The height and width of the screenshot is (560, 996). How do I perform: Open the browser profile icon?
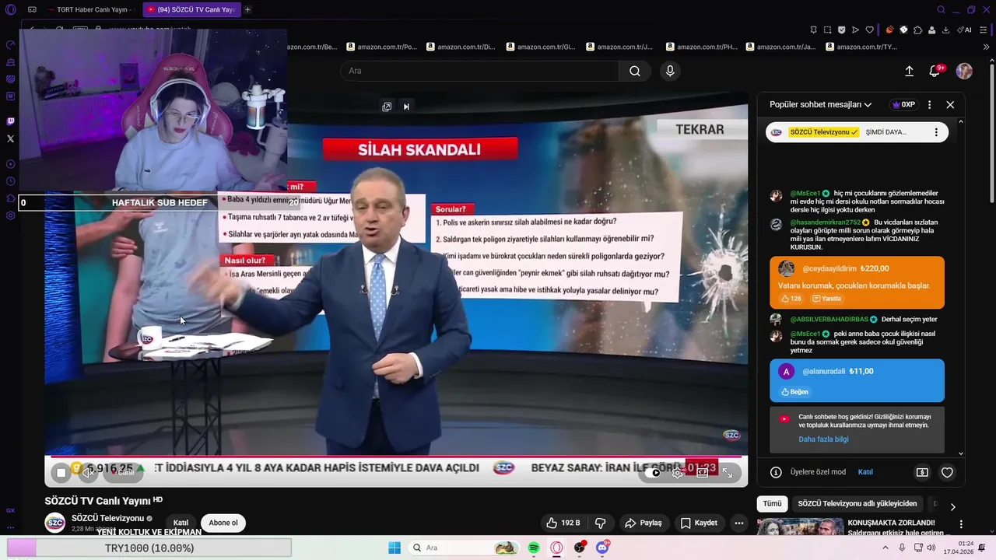coord(932,30)
